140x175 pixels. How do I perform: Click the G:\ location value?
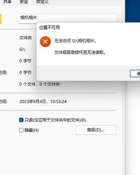[x=22, y=49]
